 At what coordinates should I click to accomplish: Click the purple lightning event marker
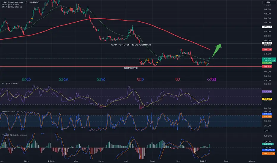pyautogui.click(x=209, y=79)
